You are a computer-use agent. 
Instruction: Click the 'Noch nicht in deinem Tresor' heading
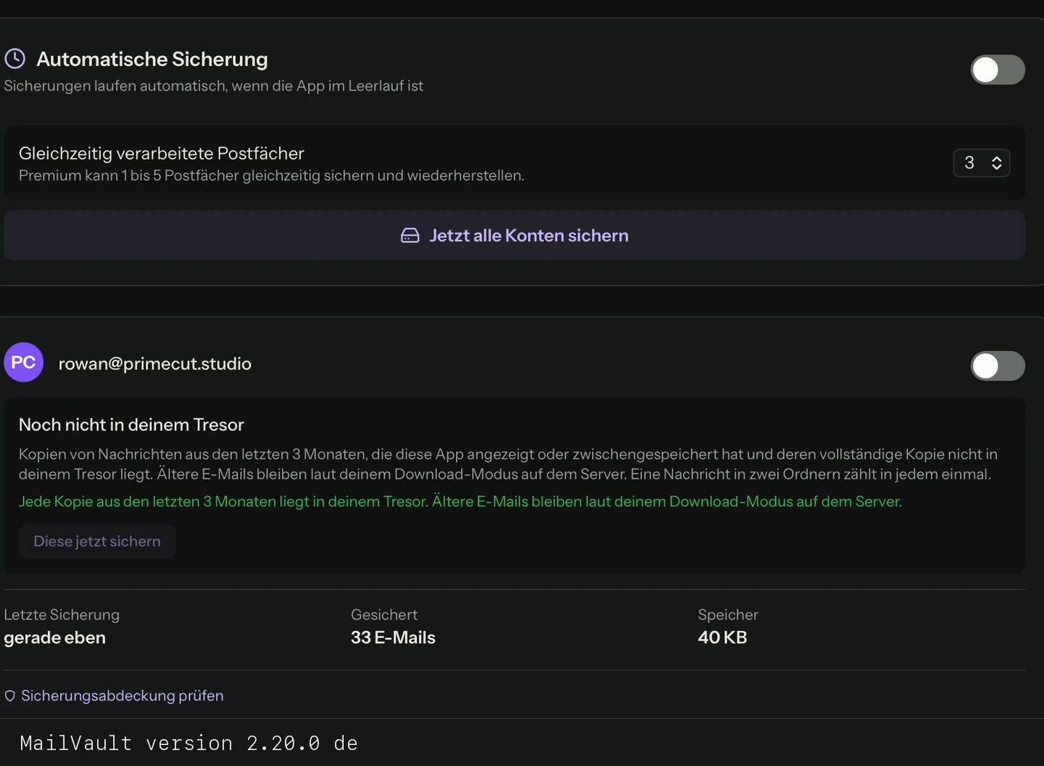pos(131,424)
